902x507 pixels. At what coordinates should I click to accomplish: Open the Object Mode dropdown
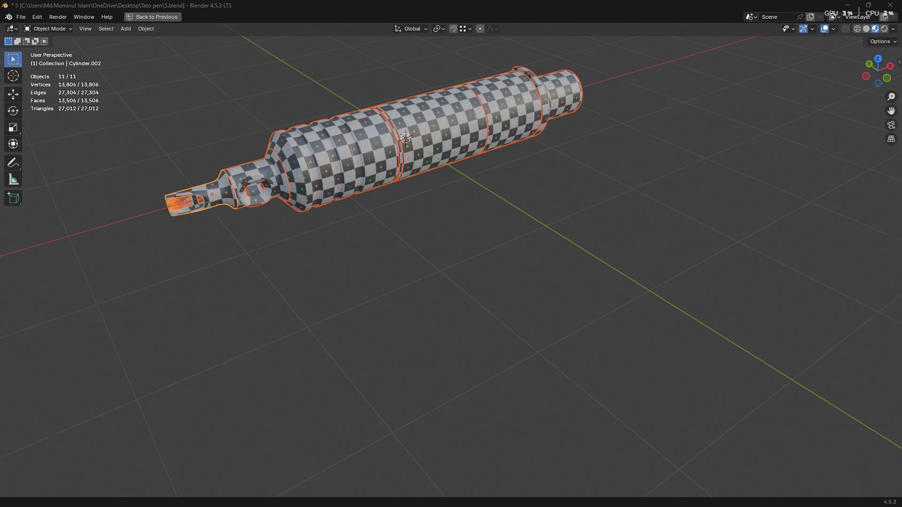(x=48, y=29)
